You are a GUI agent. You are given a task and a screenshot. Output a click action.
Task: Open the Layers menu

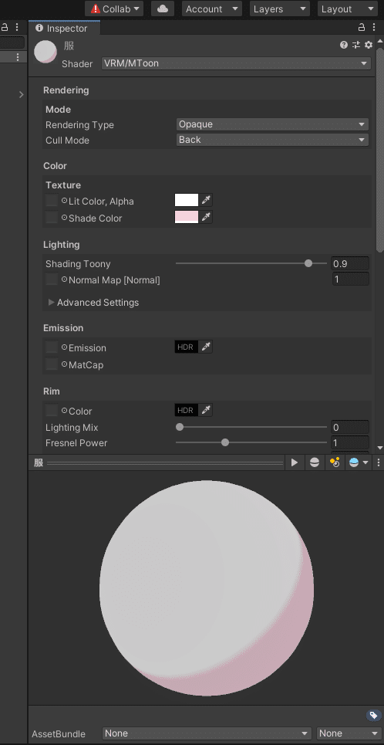click(x=280, y=8)
